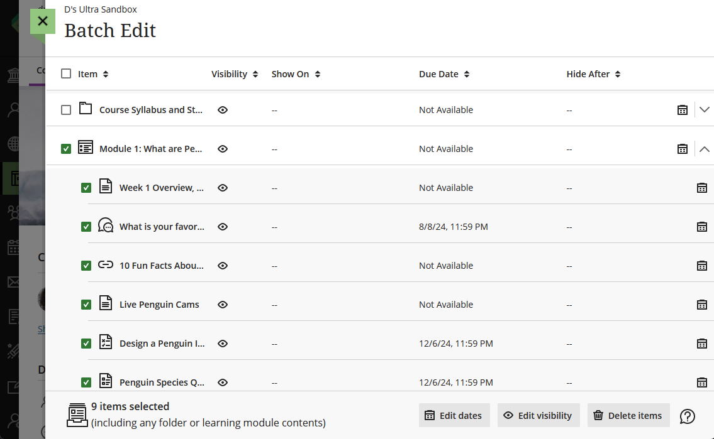This screenshot has width=714, height=439.
Task: Toggle visibility eye for Course Syllabus
Action: point(222,110)
